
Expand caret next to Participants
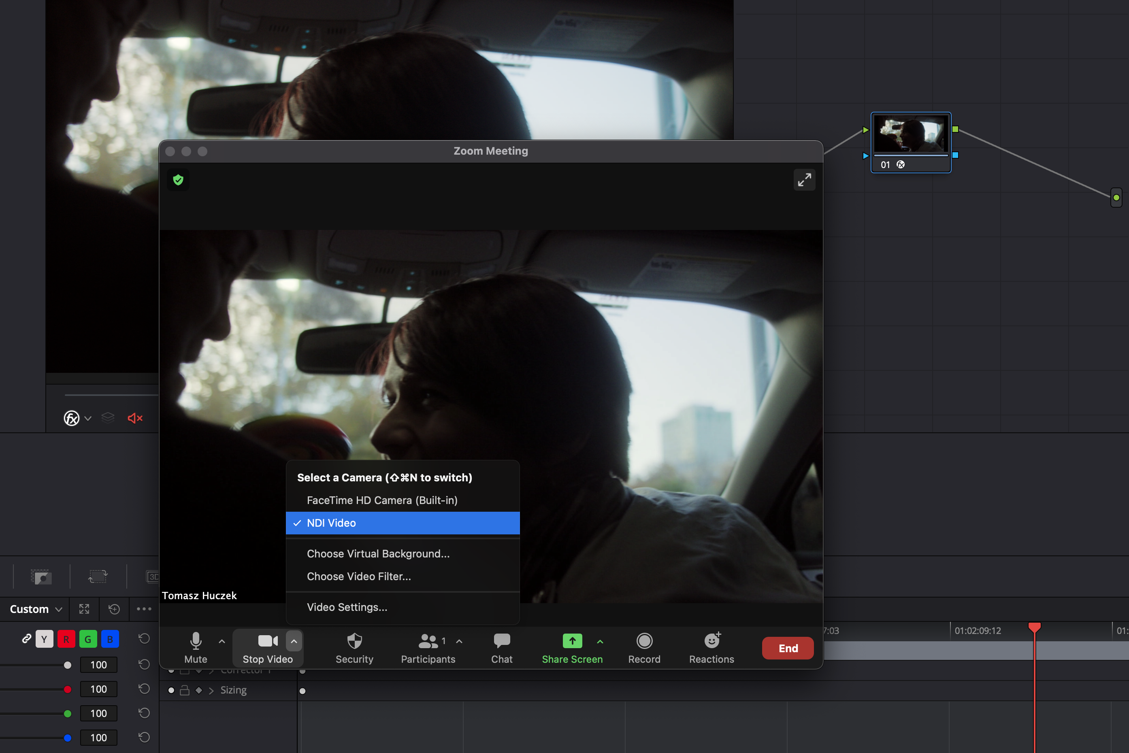459,641
